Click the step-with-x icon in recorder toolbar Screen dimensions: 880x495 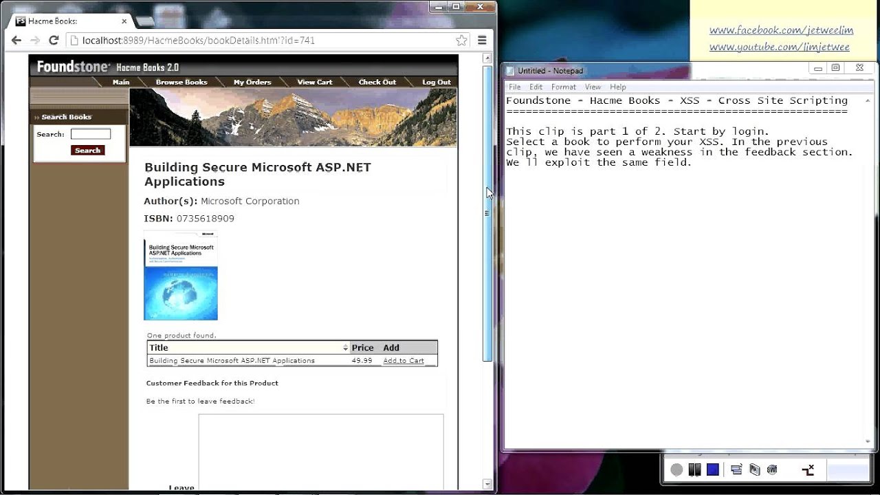pyautogui.click(x=808, y=470)
